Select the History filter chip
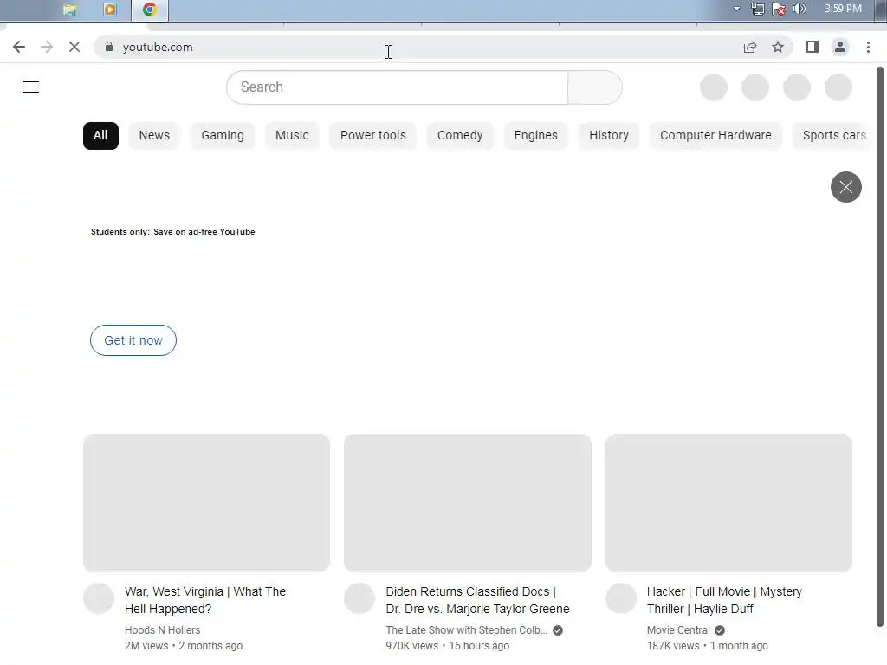The image size is (887, 665). click(609, 136)
